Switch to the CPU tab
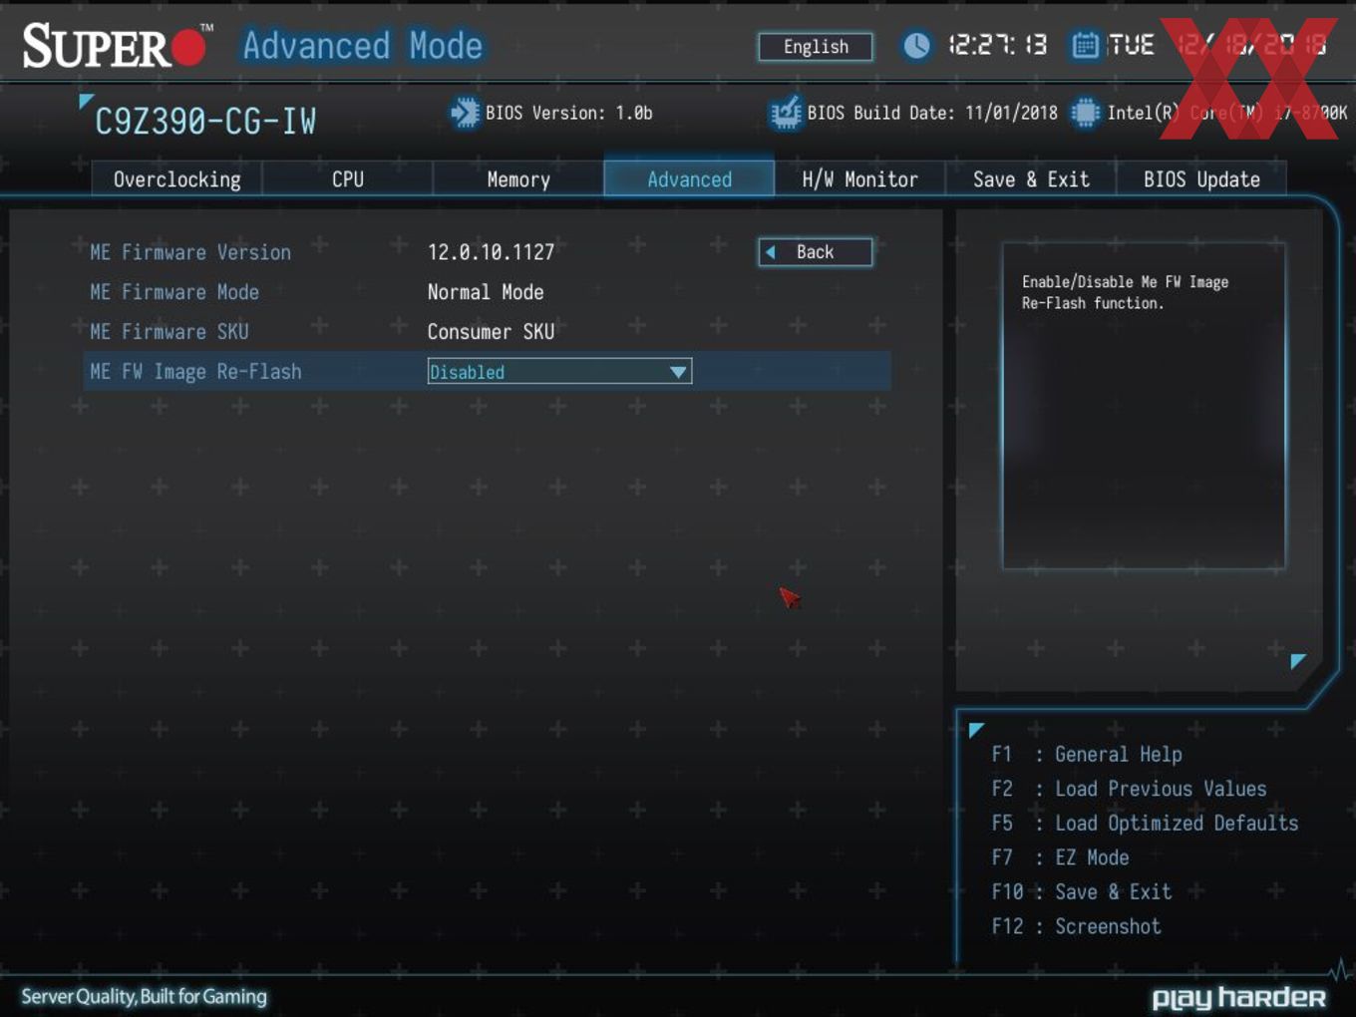The width and height of the screenshot is (1356, 1017). [x=348, y=179]
